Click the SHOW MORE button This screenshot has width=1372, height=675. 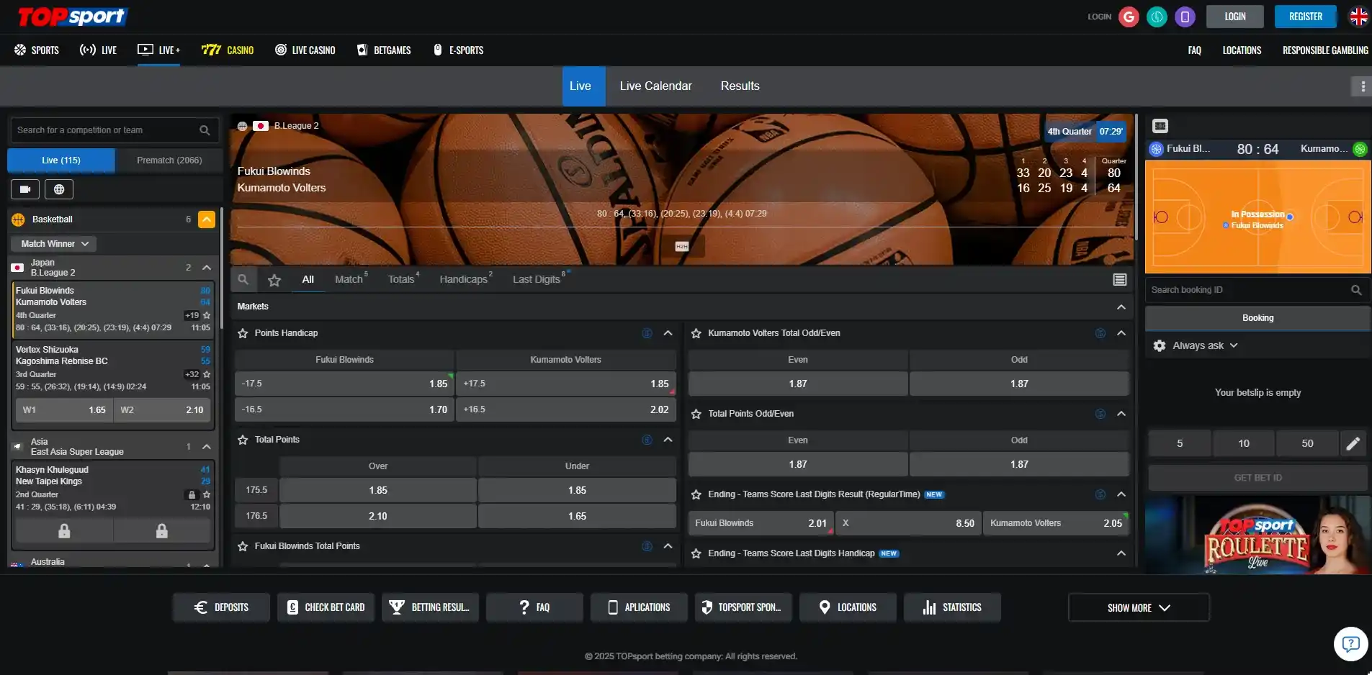tap(1138, 607)
